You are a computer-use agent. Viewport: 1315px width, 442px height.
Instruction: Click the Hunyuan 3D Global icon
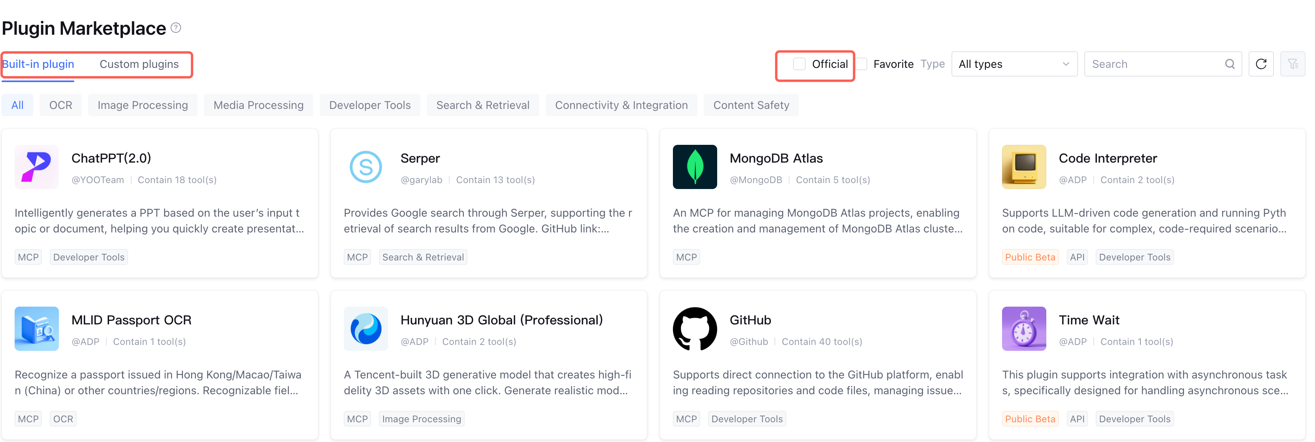[365, 328]
